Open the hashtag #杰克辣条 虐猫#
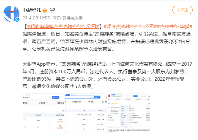This screenshot has width=198, height=140. 175,27
